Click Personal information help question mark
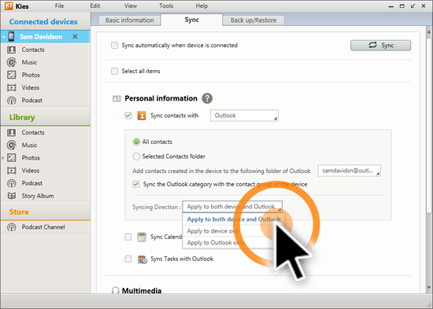Image resolution: width=433 pixels, height=309 pixels. [207, 98]
